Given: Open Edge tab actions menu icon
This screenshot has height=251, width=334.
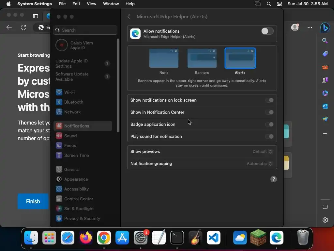Looking at the screenshot, I should 36,16.
